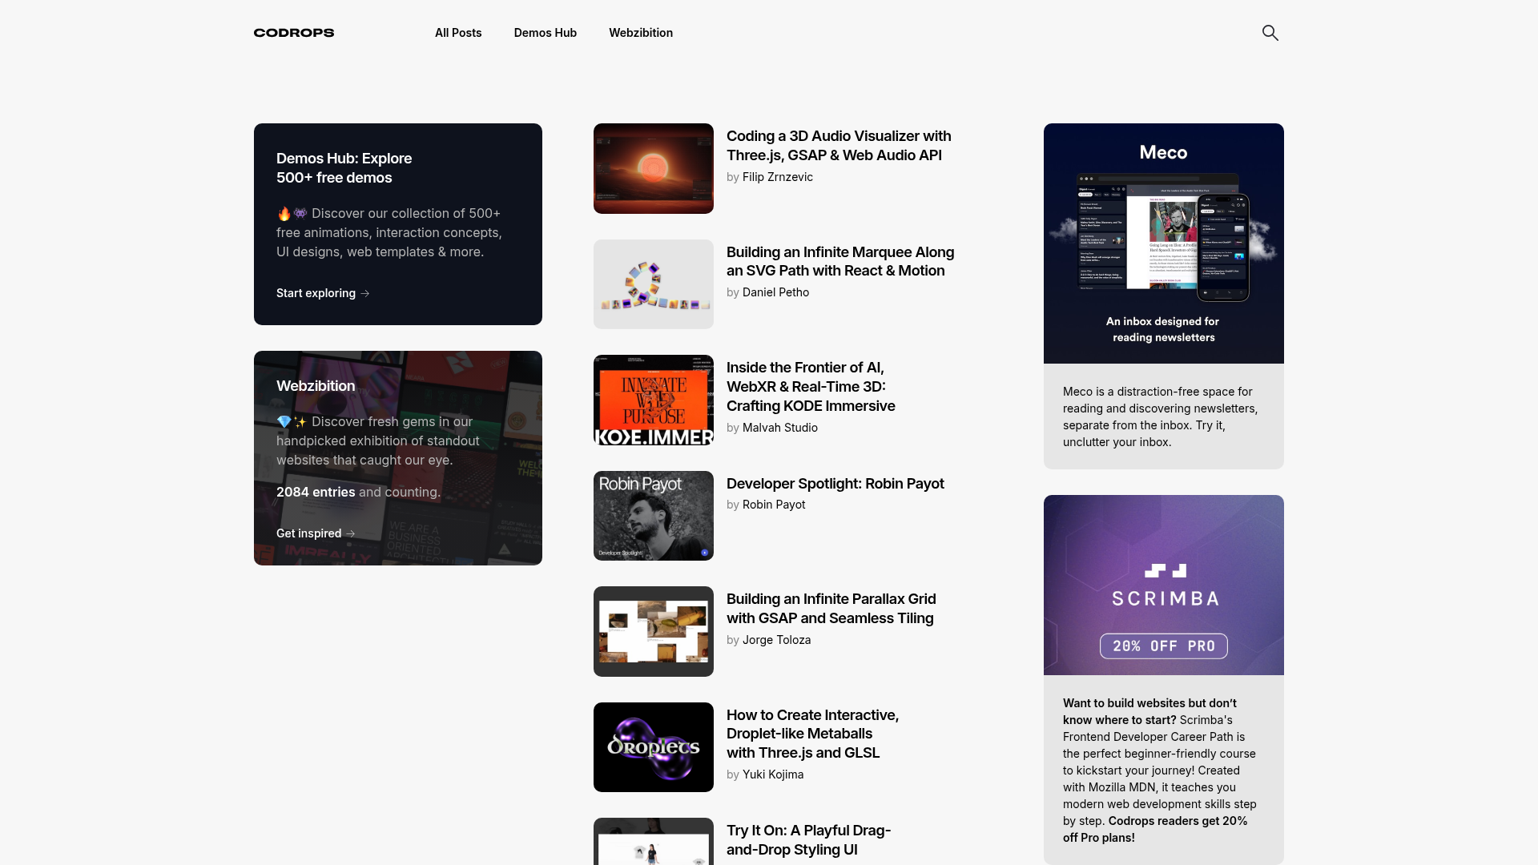The image size is (1538, 865).
Task: Open Try It On article thumbnail
Action: click(x=654, y=841)
